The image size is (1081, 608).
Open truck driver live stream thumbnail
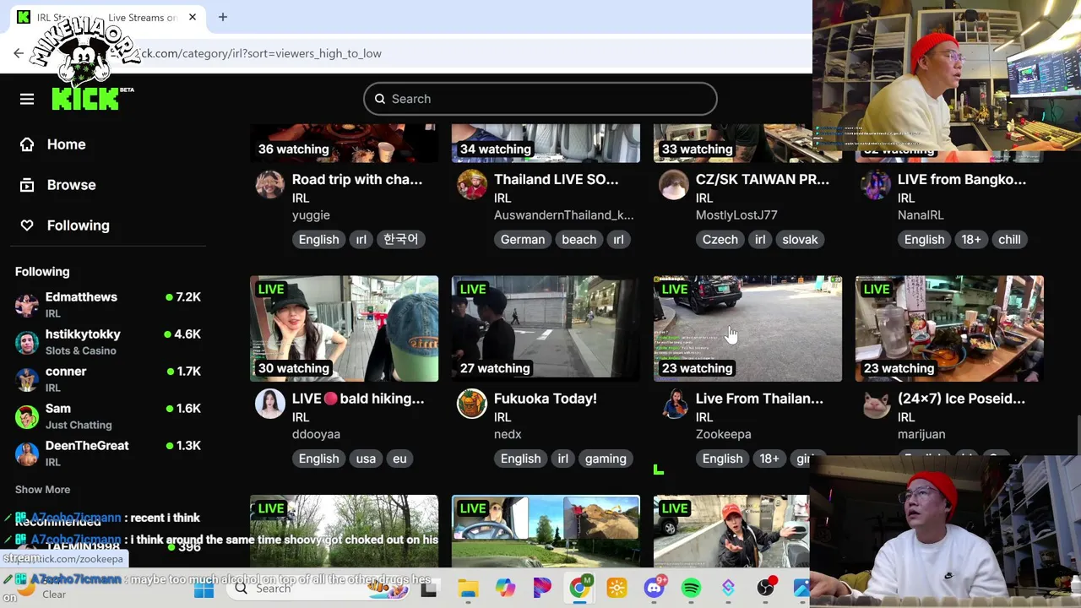(546, 530)
